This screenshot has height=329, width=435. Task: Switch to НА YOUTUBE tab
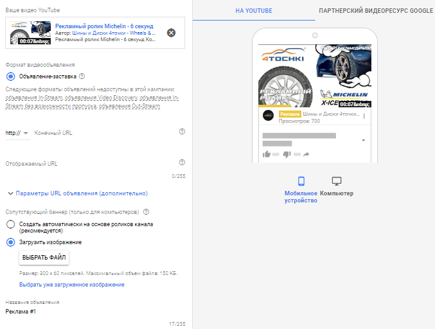coord(253,11)
